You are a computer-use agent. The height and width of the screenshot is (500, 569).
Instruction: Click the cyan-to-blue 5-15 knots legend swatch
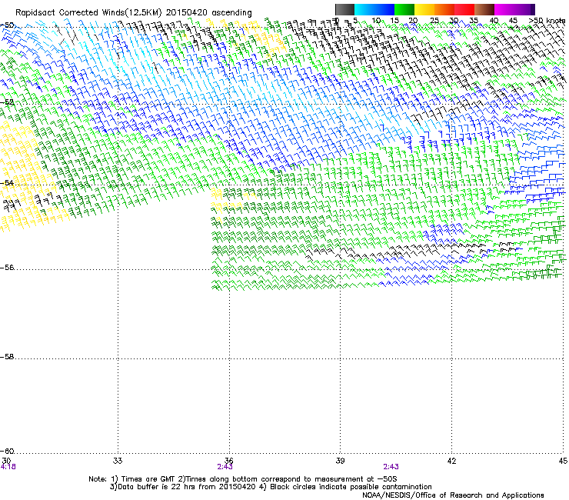pos(374,9)
